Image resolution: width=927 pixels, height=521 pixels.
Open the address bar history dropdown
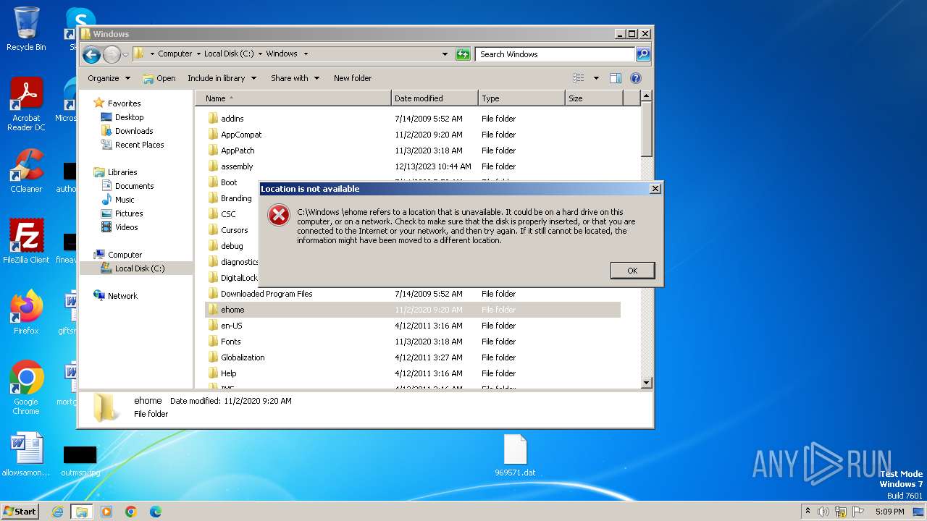[x=445, y=54]
